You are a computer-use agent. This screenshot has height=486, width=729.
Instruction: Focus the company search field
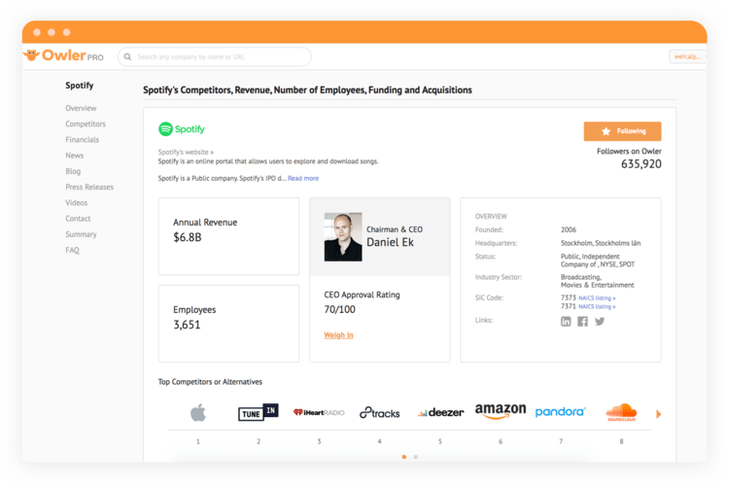coord(215,56)
